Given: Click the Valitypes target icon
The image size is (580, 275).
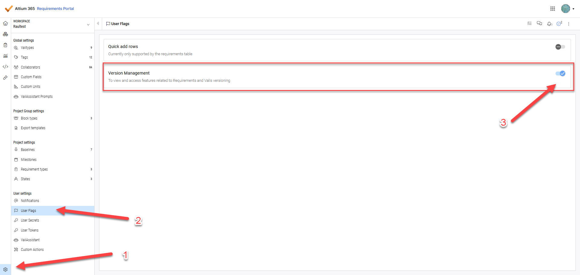Looking at the screenshot, I should click(x=16, y=48).
